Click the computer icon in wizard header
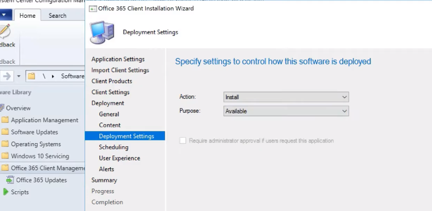This screenshot has width=432, height=211. point(102,32)
